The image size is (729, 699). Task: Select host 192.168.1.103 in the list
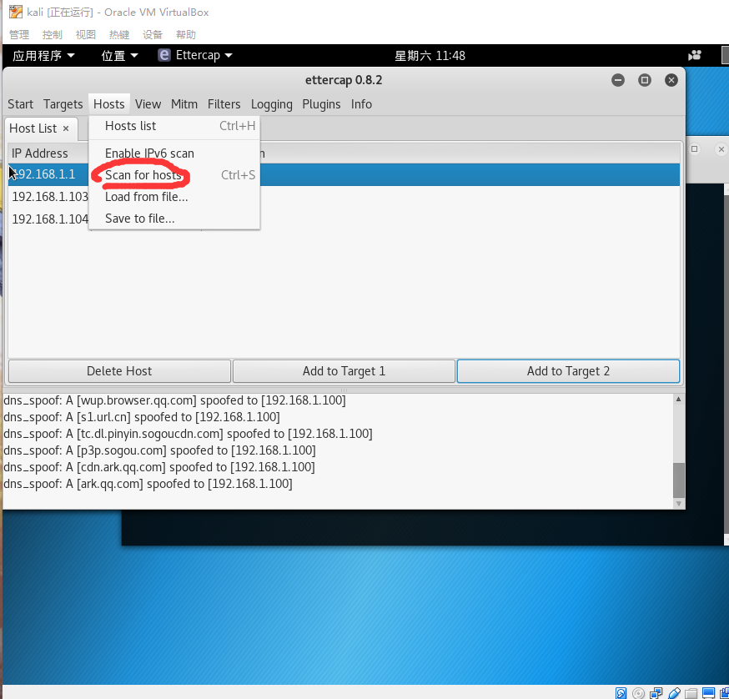click(x=49, y=197)
